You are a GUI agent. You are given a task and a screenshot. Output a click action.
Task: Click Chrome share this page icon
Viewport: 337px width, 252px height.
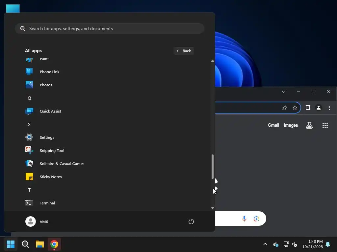284,108
